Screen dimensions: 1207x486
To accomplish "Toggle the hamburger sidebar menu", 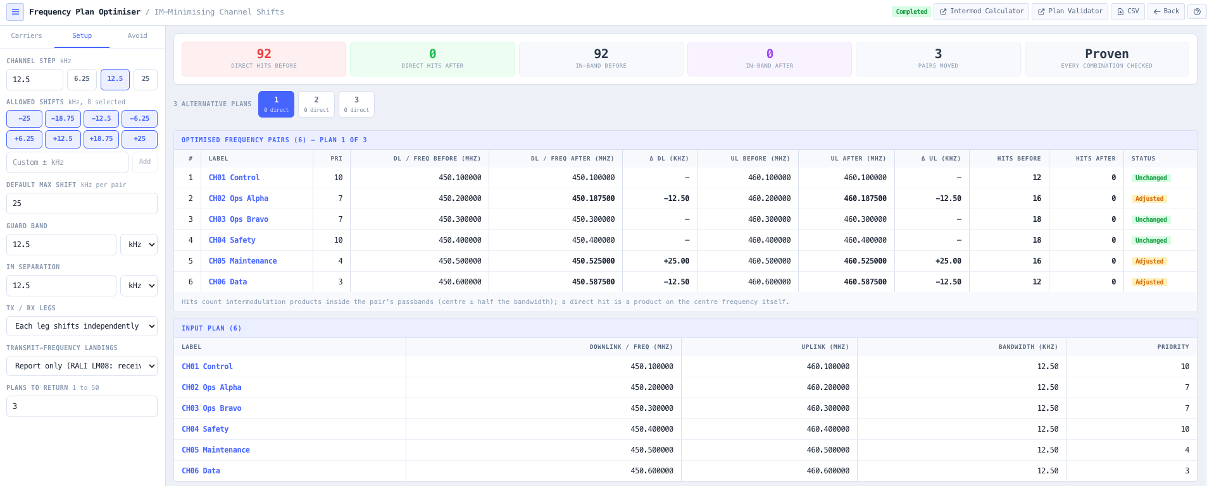I will click(x=15, y=11).
